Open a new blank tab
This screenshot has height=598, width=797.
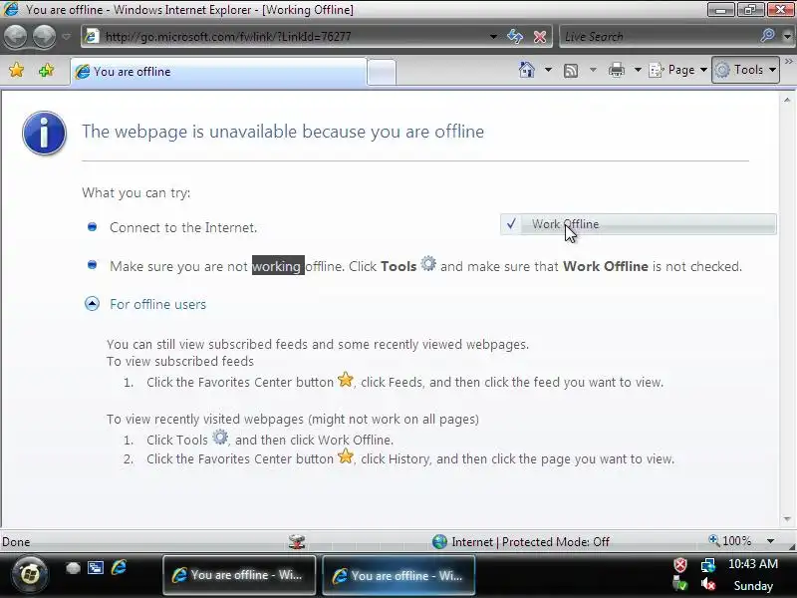(x=382, y=72)
